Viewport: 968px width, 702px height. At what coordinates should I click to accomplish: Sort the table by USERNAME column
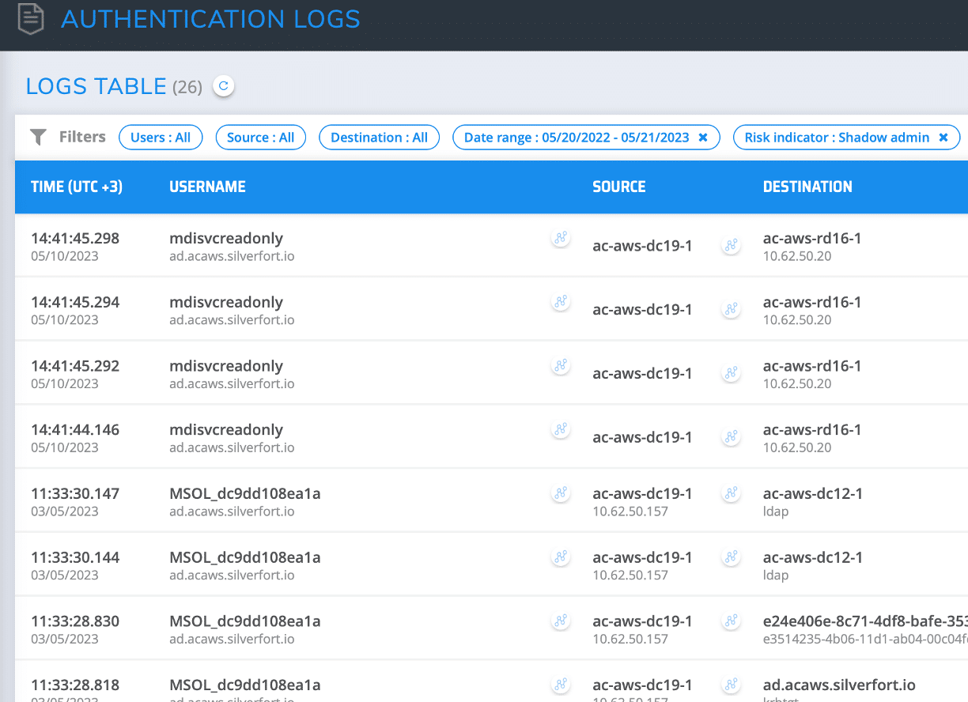(x=207, y=187)
